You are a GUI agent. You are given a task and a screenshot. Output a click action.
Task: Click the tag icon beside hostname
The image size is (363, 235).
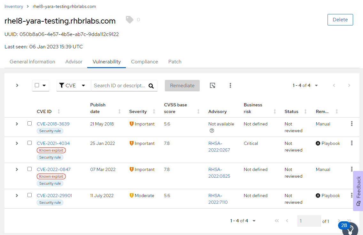coord(129,20)
